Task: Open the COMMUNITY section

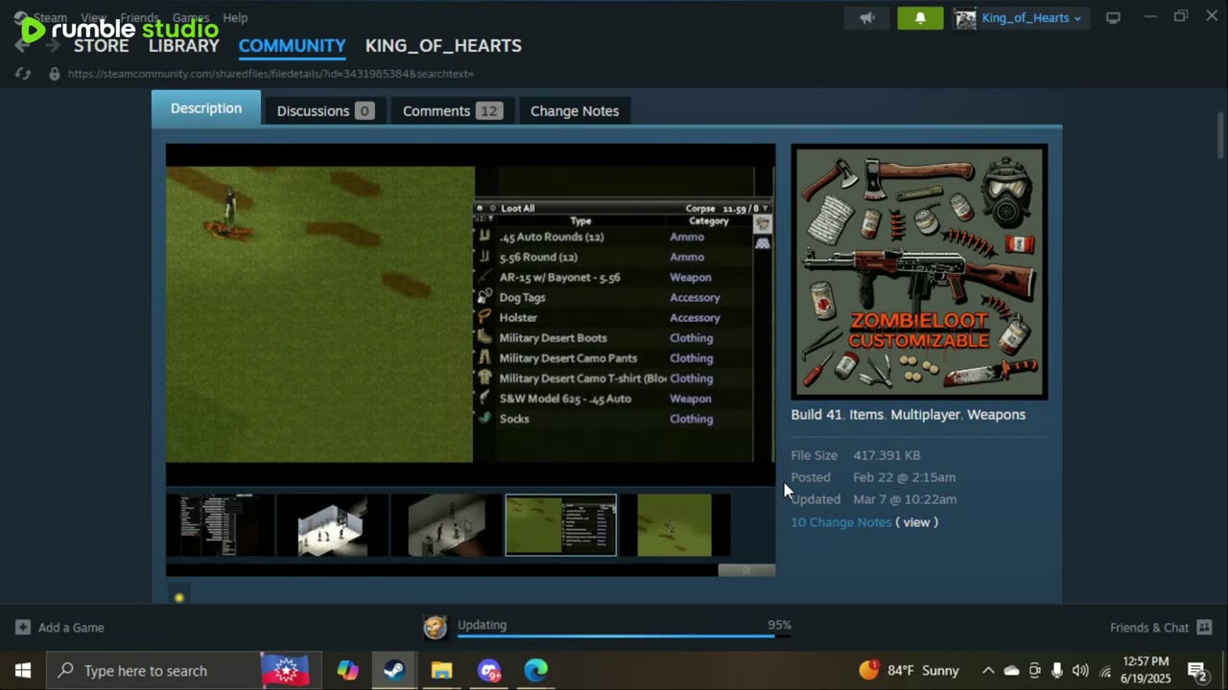Action: (x=292, y=45)
